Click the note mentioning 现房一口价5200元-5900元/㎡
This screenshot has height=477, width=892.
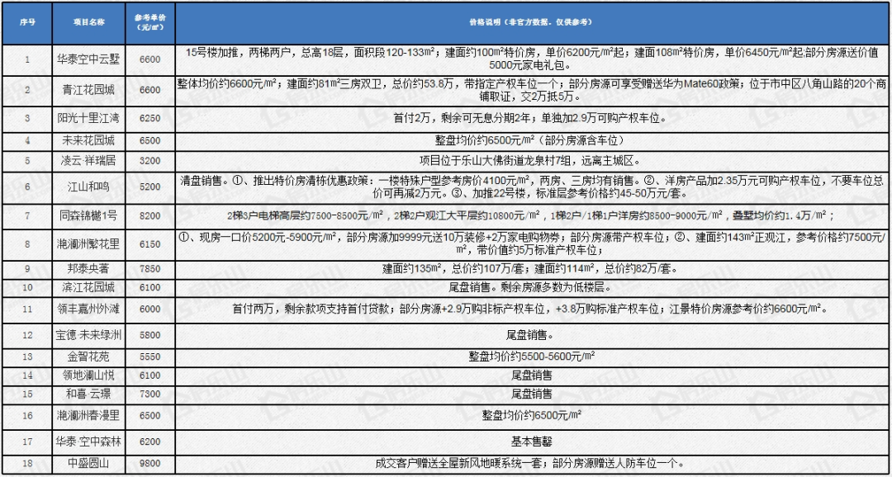pyautogui.click(x=532, y=244)
